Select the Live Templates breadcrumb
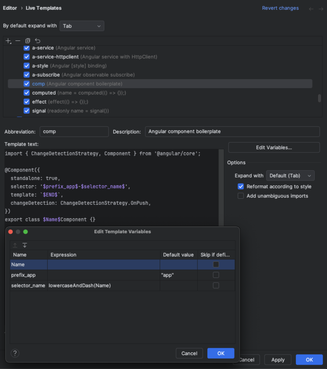Image resolution: width=327 pixels, height=369 pixels. click(x=43, y=8)
